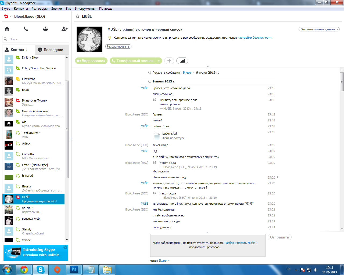Click the MUŠE globe avatar thumbnail
The image size is (344, 275).
coord(89,39)
